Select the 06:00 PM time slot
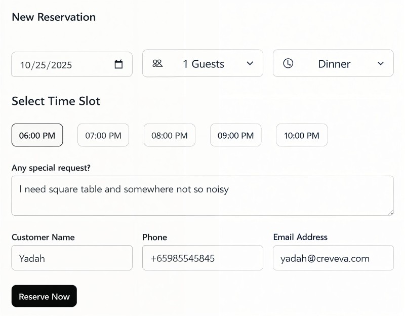Image resolution: width=405 pixels, height=316 pixels. click(x=37, y=135)
